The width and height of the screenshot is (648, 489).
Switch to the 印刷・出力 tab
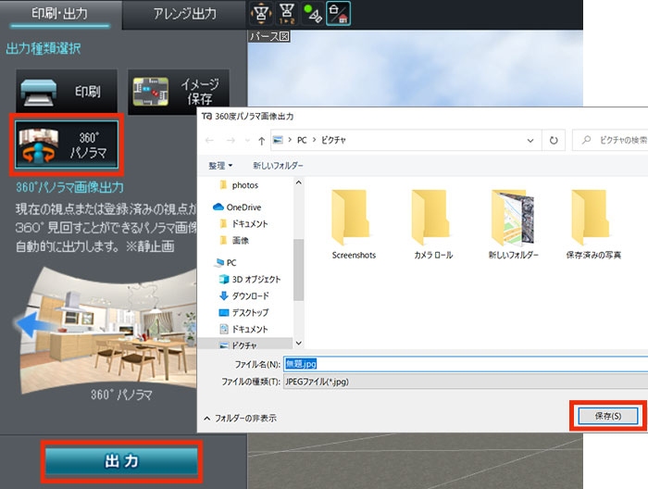60,14
